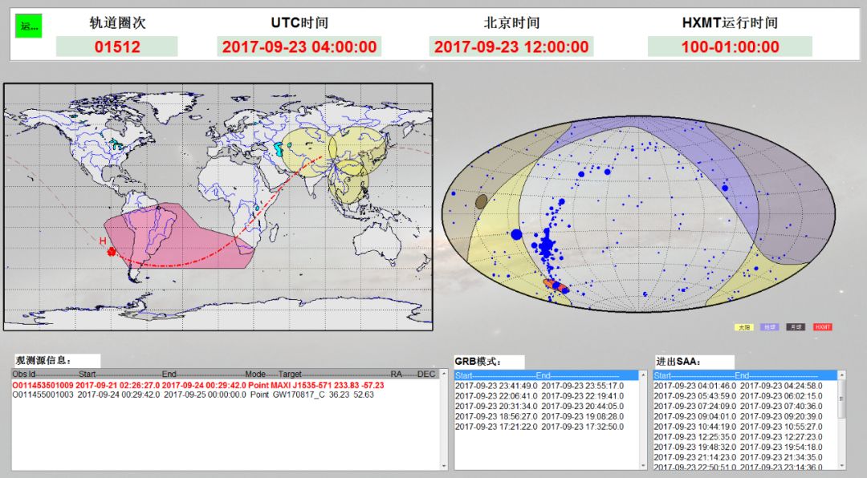This screenshot has width=867, height=478.
Task: Click the 北京时间 heading
Action: [x=511, y=22]
